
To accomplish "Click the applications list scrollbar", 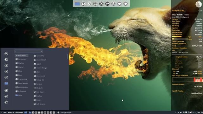I will tap(67, 56).
